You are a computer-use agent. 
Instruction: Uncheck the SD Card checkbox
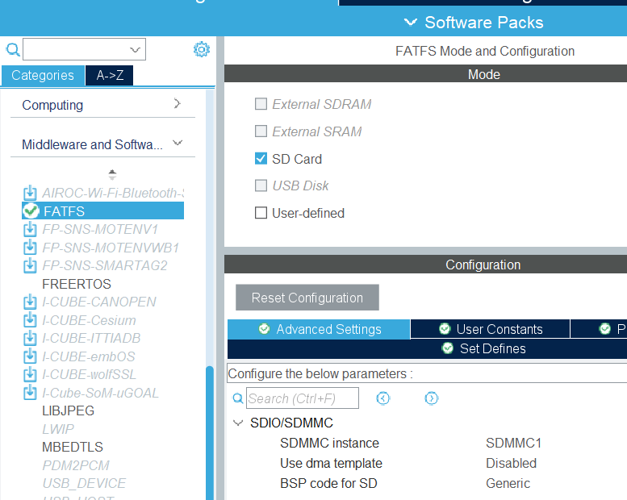tap(261, 159)
